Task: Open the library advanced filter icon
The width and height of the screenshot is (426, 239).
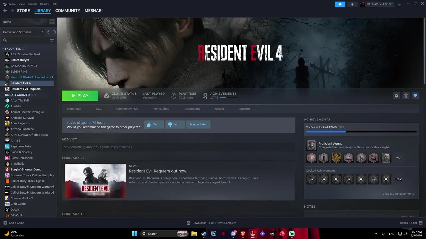Action: tap(52, 40)
